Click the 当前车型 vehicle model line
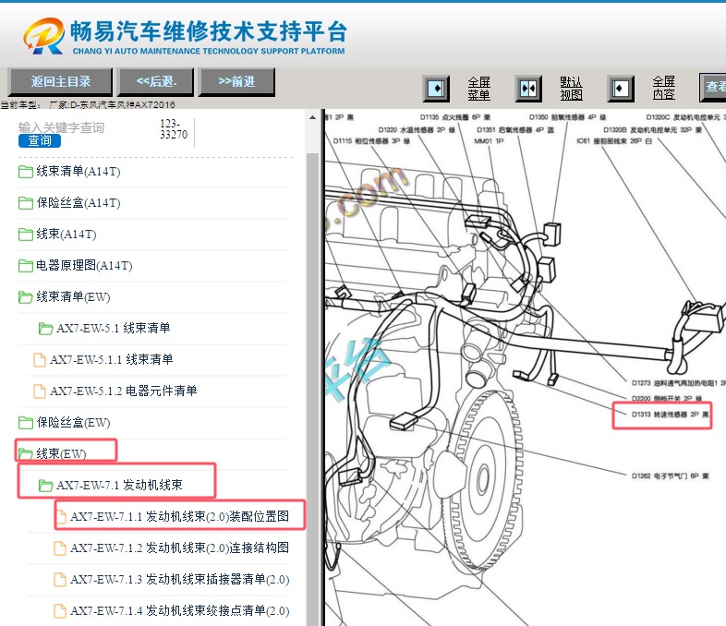Screen dimensions: 726x626 pos(88,104)
